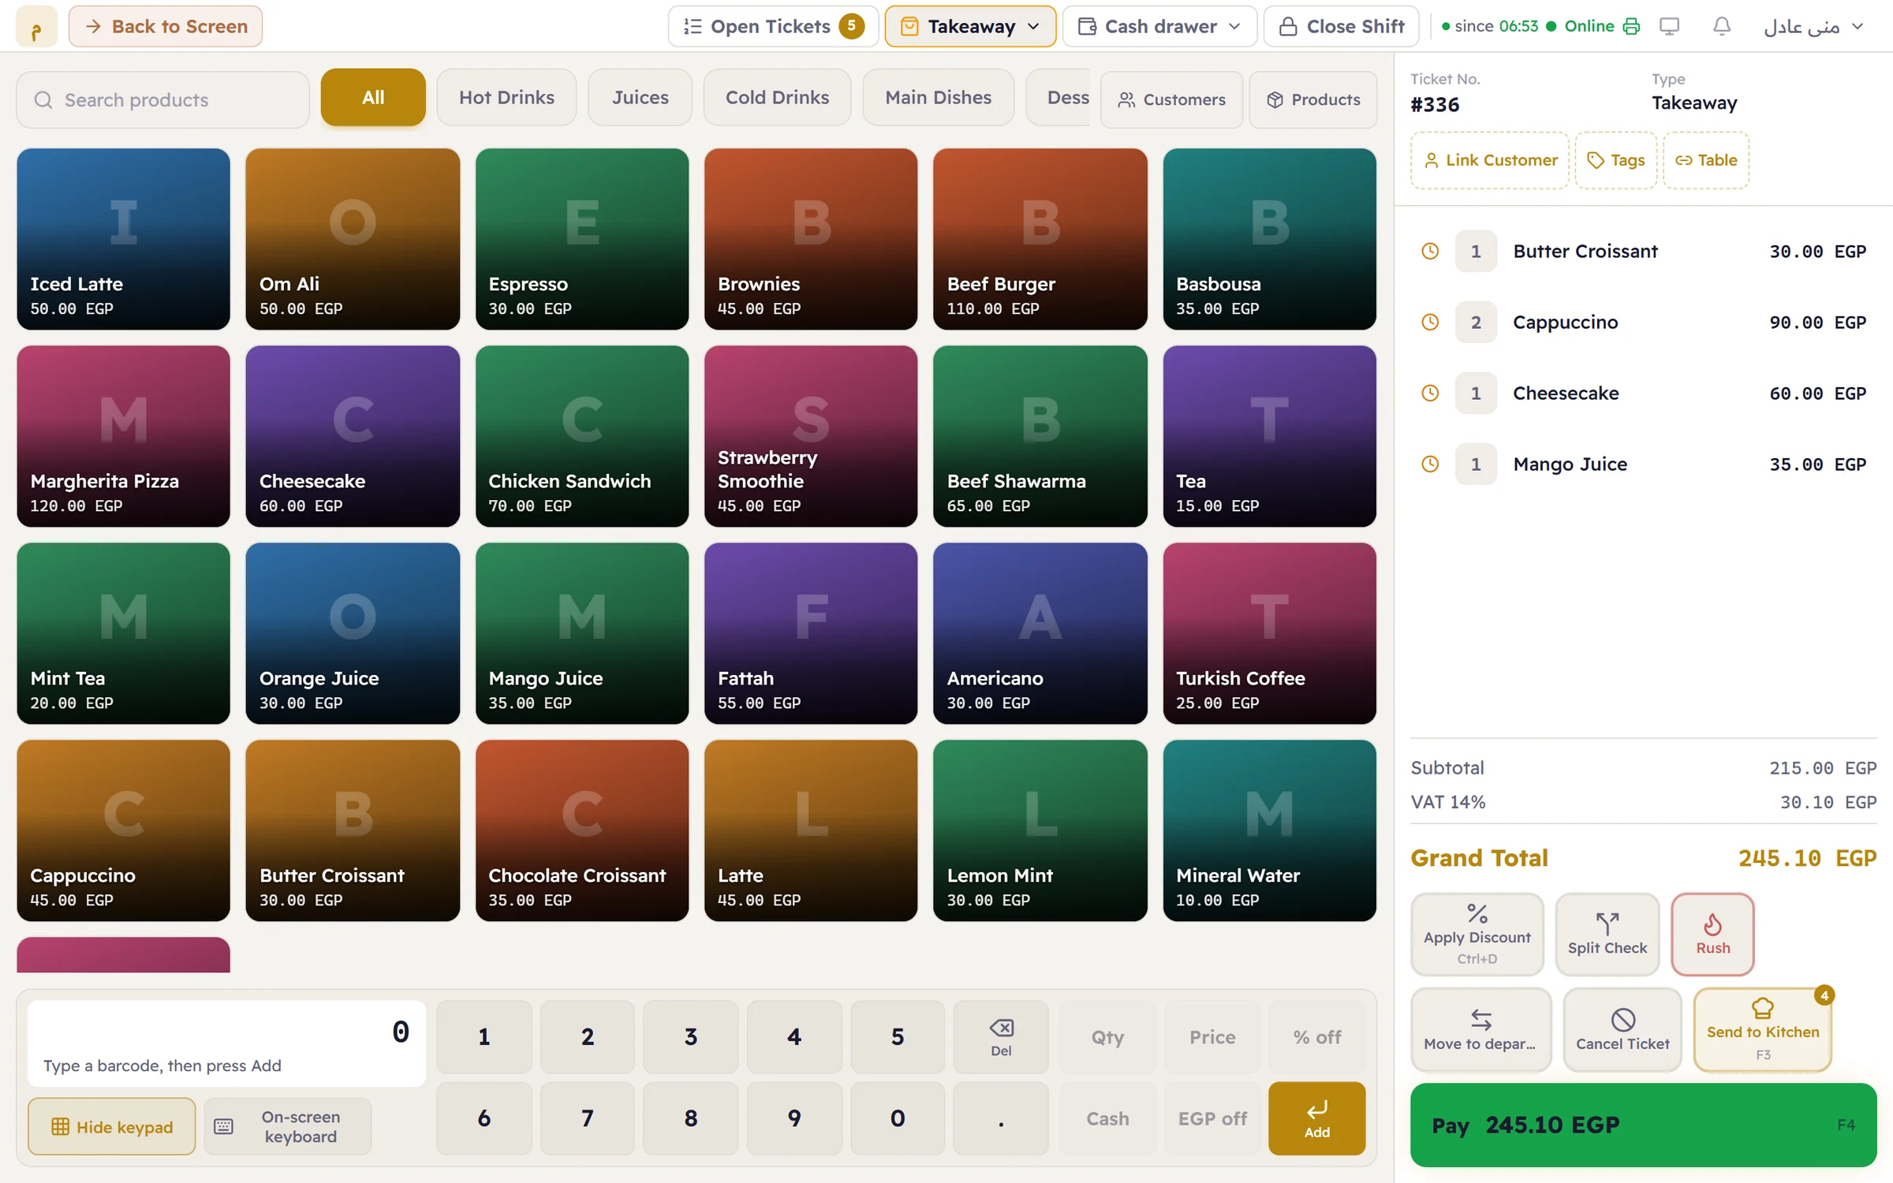Click Del backspace key on keypad
The height and width of the screenshot is (1183, 1893).
(1001, 1036)
